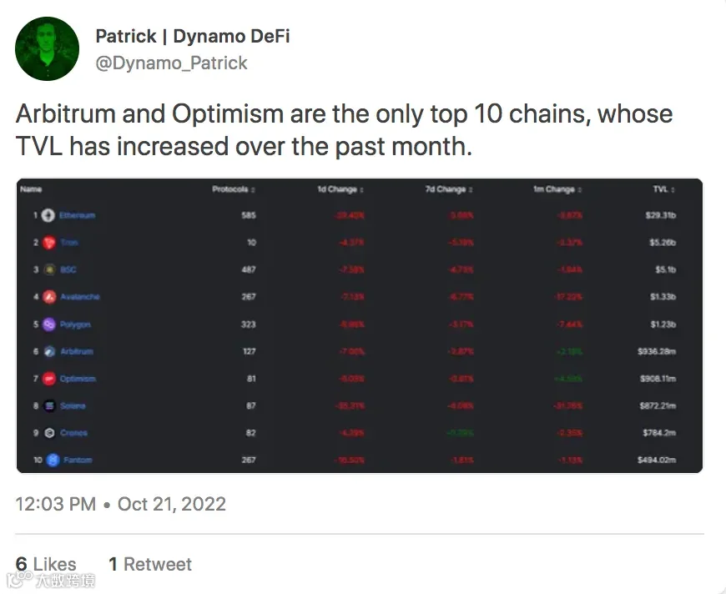The width and height of the screenshot is (726, 594).
Task: Click the Ethereum chain logo
Action: [48, 215]
